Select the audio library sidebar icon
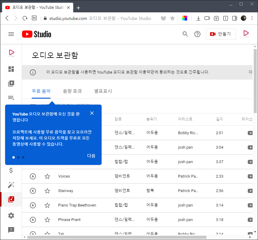Viewport: 258px width, 240px height. 11,199
